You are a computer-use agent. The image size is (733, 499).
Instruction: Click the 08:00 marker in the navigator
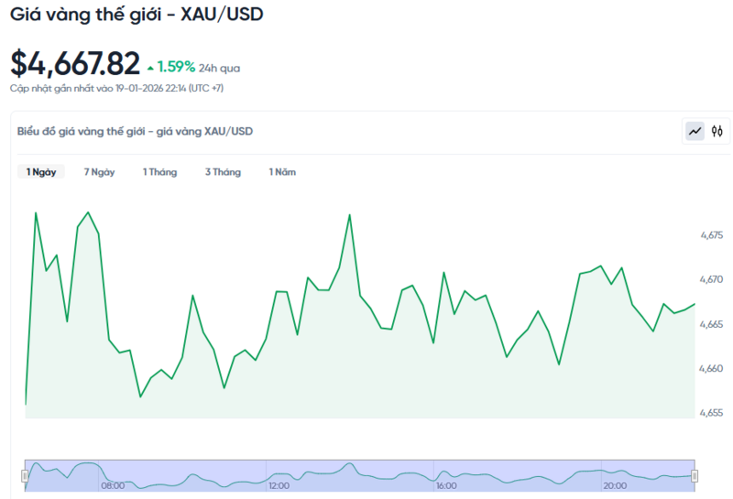point(113,485)
